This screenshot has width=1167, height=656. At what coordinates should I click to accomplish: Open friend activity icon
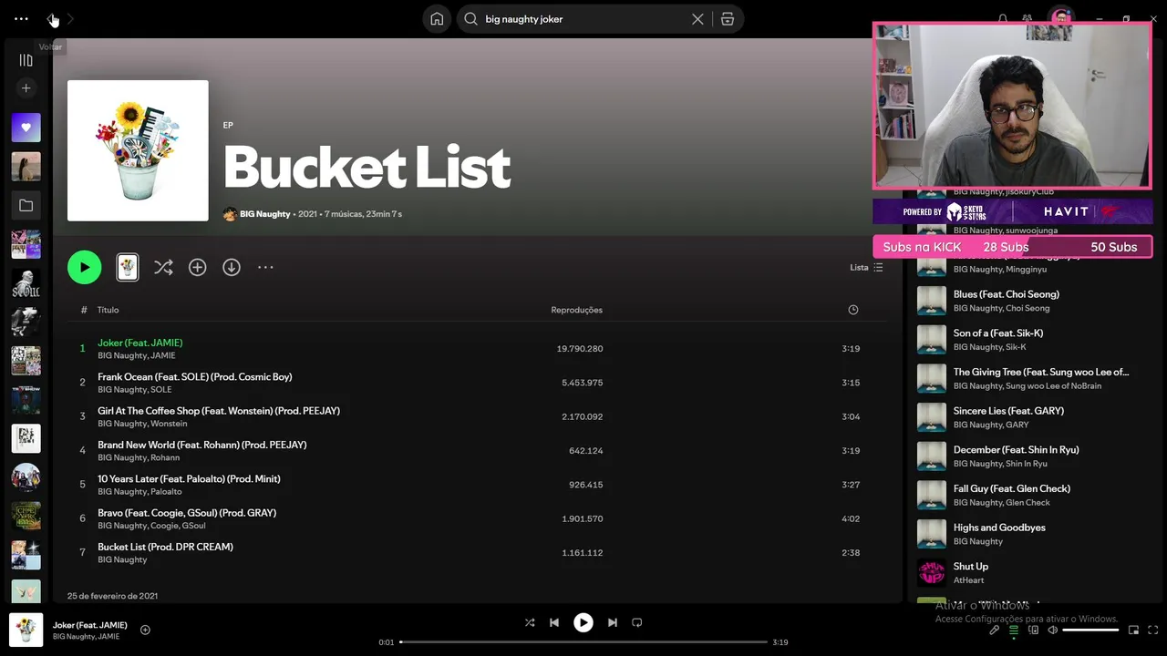1028,18
